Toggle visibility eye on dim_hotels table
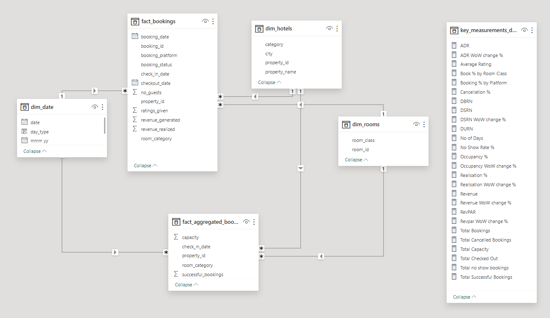 pos(329,28)
